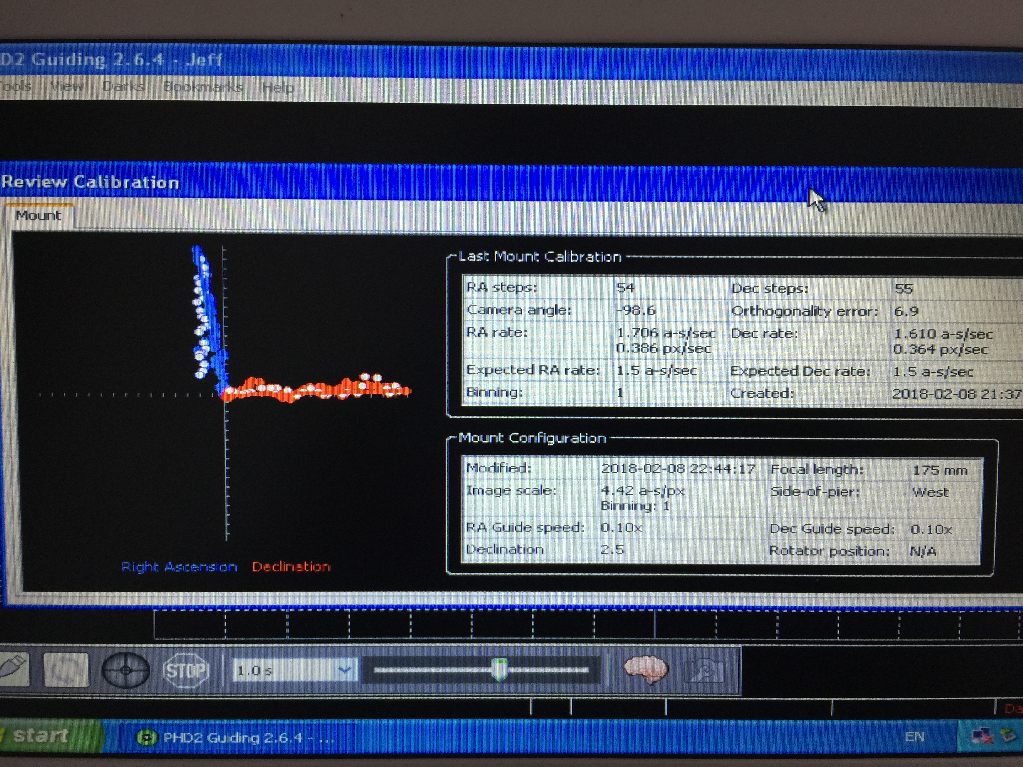Screen dimensions: 1023x767
Task: Open the Darks menu
Action: coord(123,86)
